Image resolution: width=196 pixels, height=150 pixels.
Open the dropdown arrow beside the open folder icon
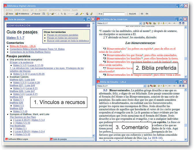click(55, 14)
